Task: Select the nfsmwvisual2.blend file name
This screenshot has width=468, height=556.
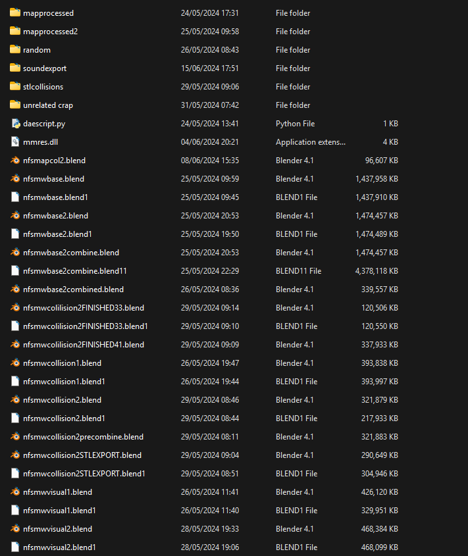Action: coord(57,530)
